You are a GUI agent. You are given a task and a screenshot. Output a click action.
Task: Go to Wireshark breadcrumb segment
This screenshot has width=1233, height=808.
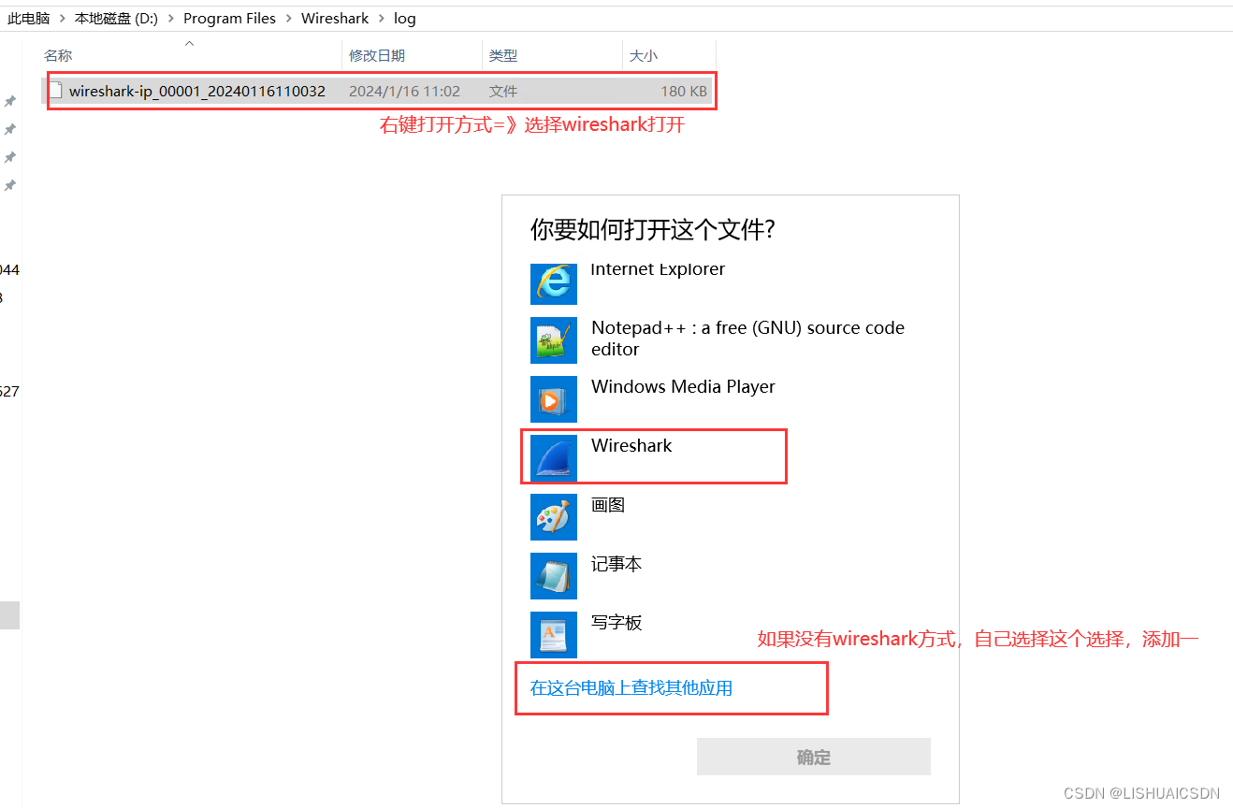pos(335,18)
